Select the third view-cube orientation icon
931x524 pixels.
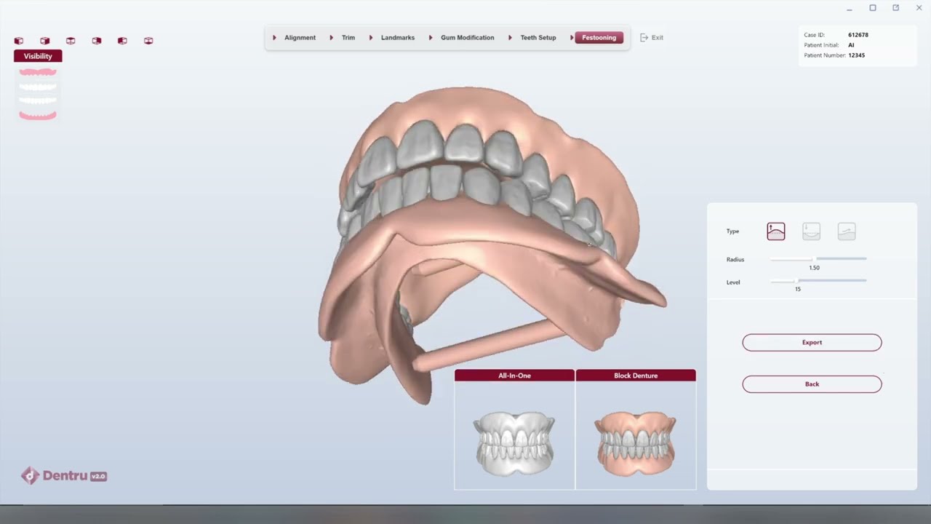[x=71, y=41]
